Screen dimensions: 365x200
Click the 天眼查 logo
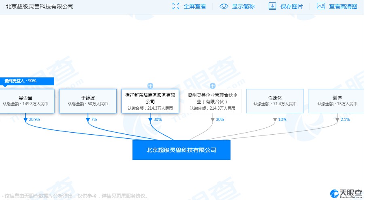346,194
